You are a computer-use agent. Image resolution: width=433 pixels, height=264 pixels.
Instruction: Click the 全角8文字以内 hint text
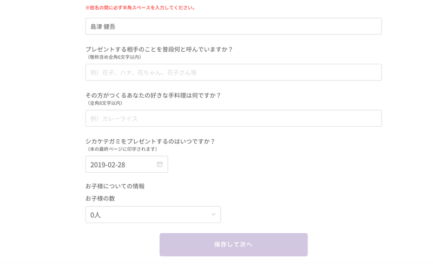(105, 103)
